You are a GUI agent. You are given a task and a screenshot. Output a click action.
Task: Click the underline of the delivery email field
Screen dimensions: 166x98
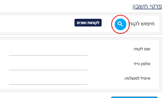48,84
